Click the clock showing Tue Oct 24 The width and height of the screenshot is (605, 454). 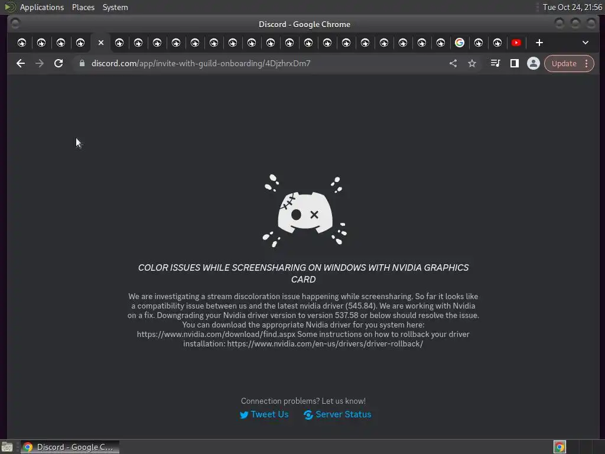(x=572, y=7)
